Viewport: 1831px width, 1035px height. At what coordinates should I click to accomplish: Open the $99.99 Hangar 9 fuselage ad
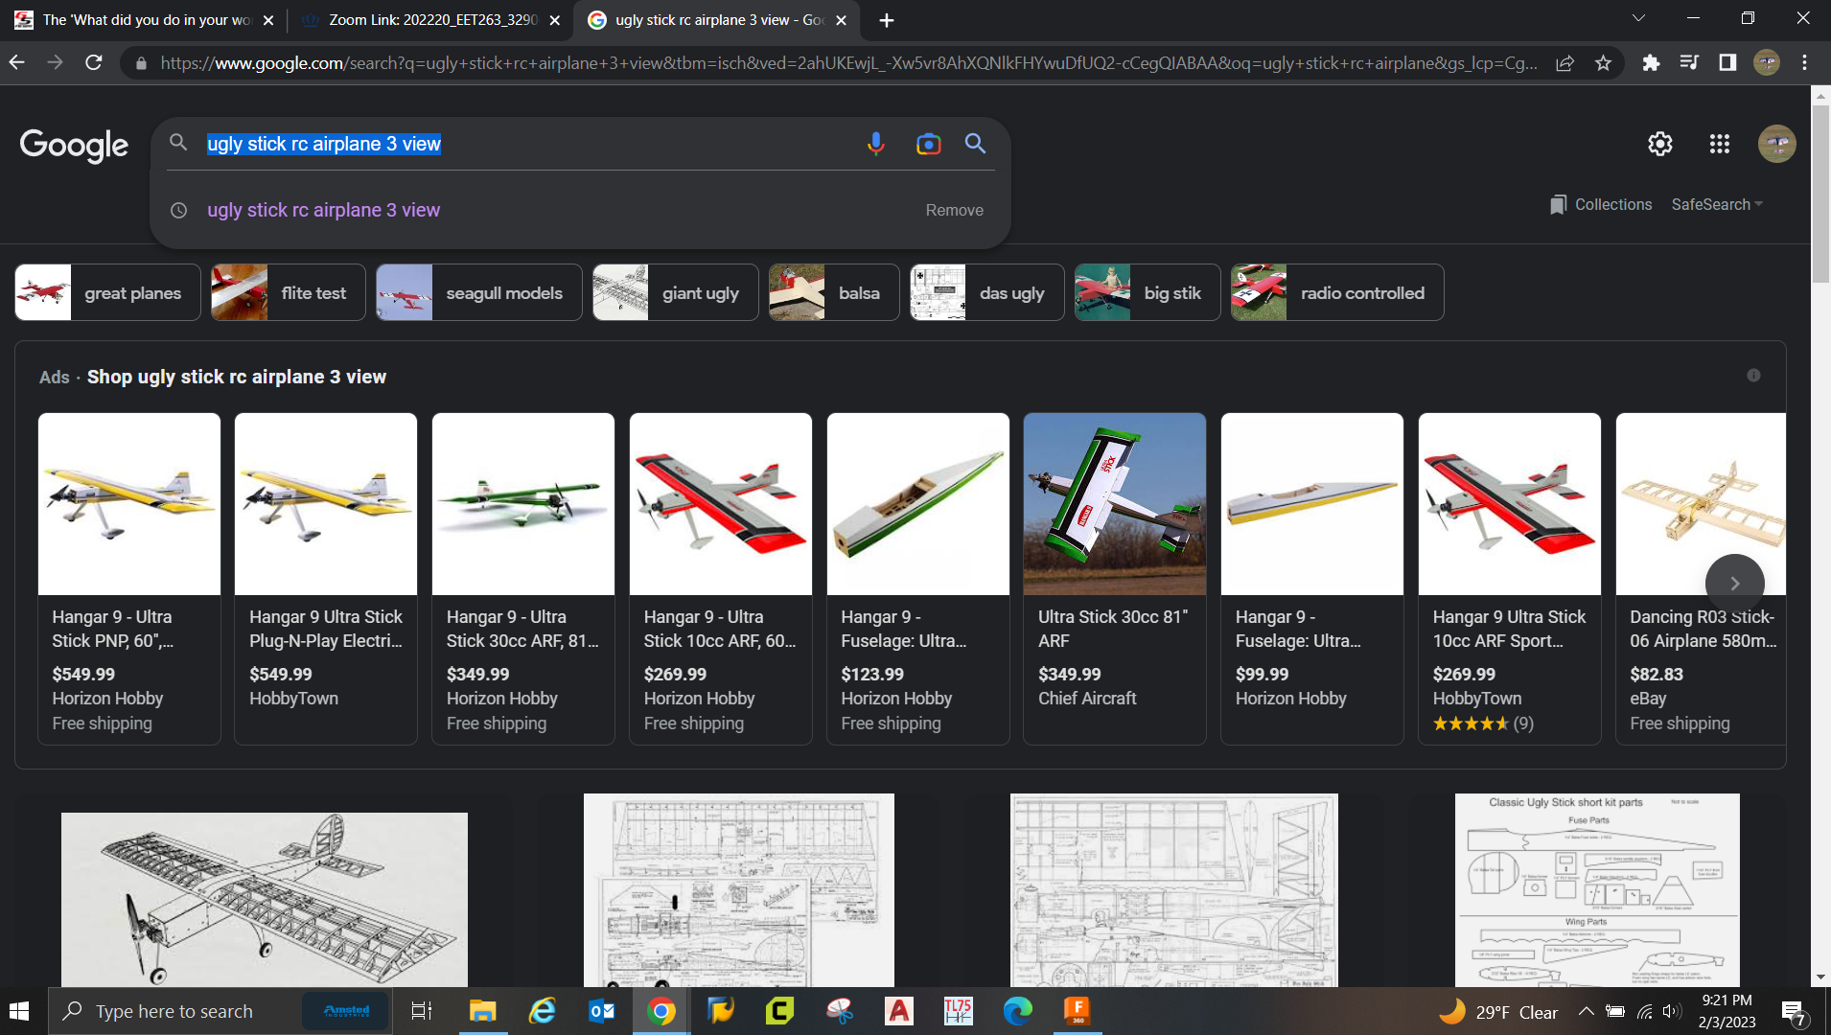[1311, 578]
